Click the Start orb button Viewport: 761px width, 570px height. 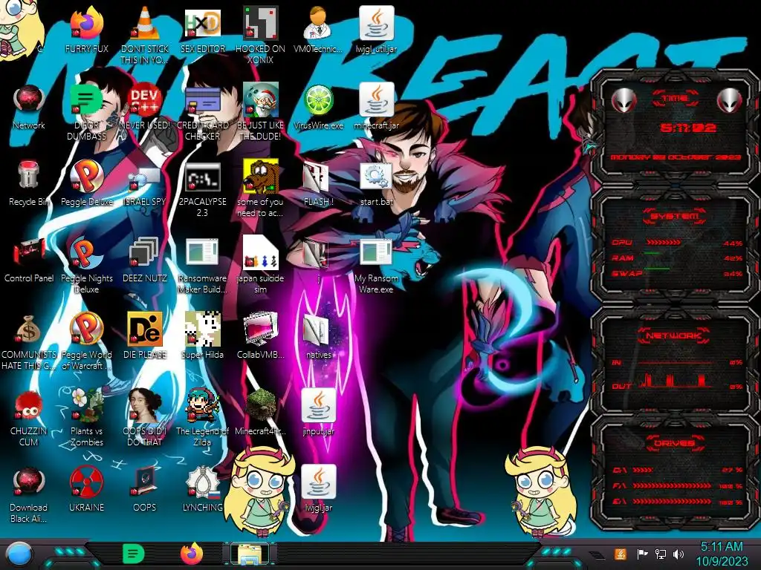point(19,554)
